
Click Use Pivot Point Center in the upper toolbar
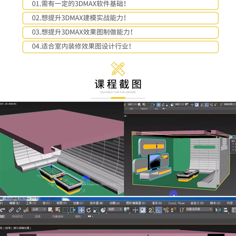click(187, 104)
